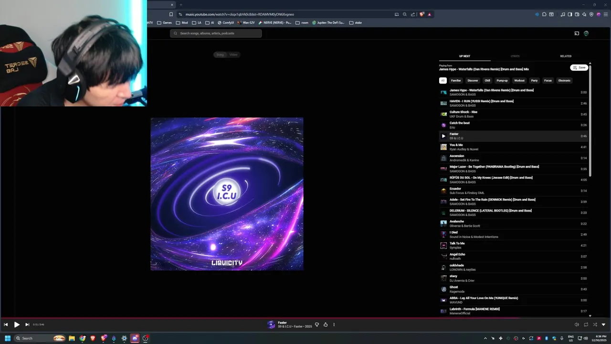Click the play icon on the Faster queue row
This screenshot has height=344, width=611.
coord(443,136)
